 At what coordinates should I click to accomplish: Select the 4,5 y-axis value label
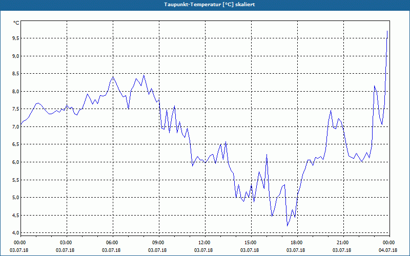tap(15, 215)
